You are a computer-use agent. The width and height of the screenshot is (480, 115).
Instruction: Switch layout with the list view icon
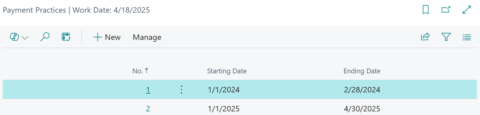tap(467, 37)
